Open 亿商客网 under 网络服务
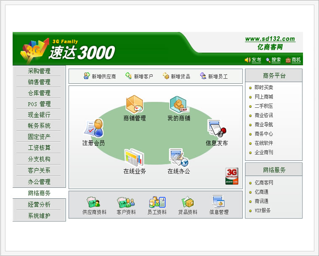Screen dimensions: 319x256 coord(264,183)
